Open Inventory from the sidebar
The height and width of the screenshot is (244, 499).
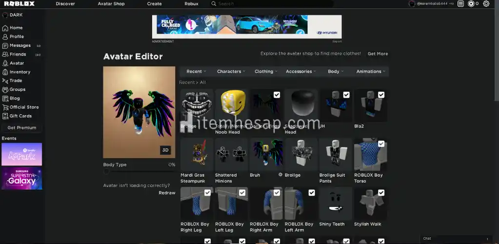pos(20,72)
